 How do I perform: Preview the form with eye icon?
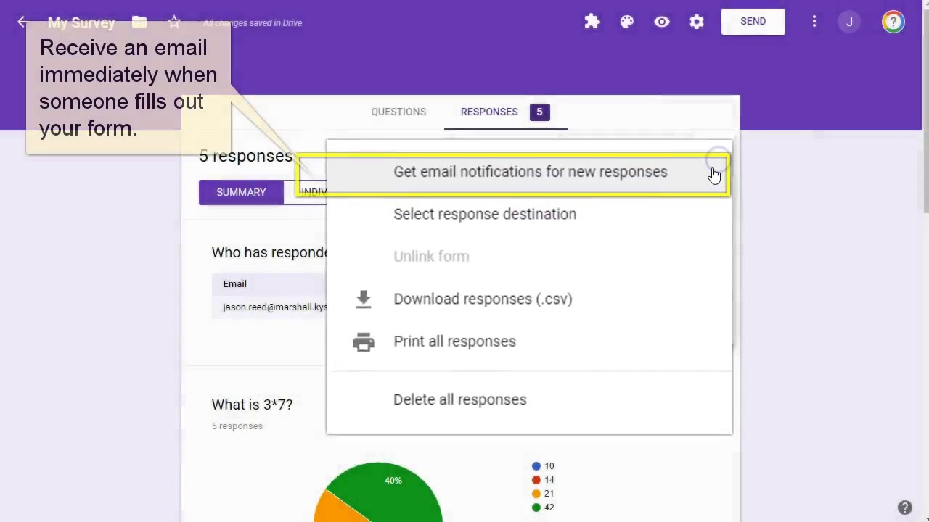[x=662, y=22]
